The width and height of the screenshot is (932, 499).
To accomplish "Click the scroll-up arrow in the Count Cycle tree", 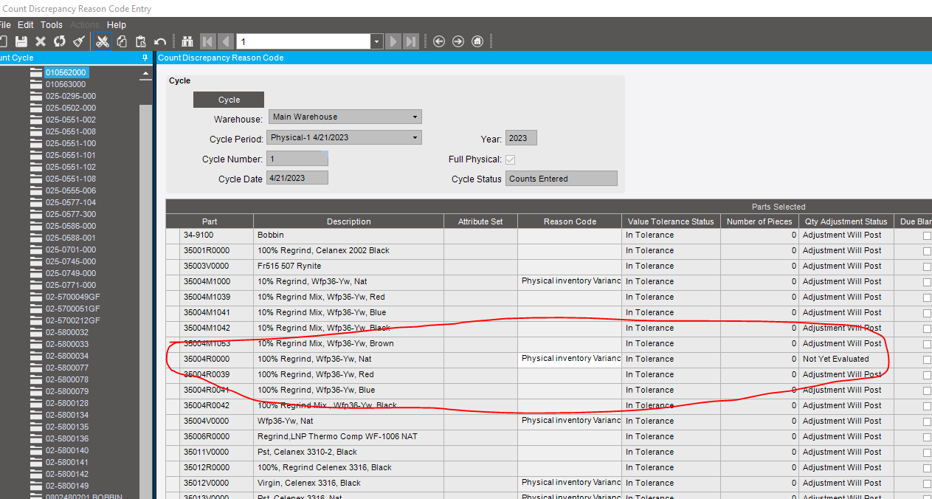I will (145, 75).
